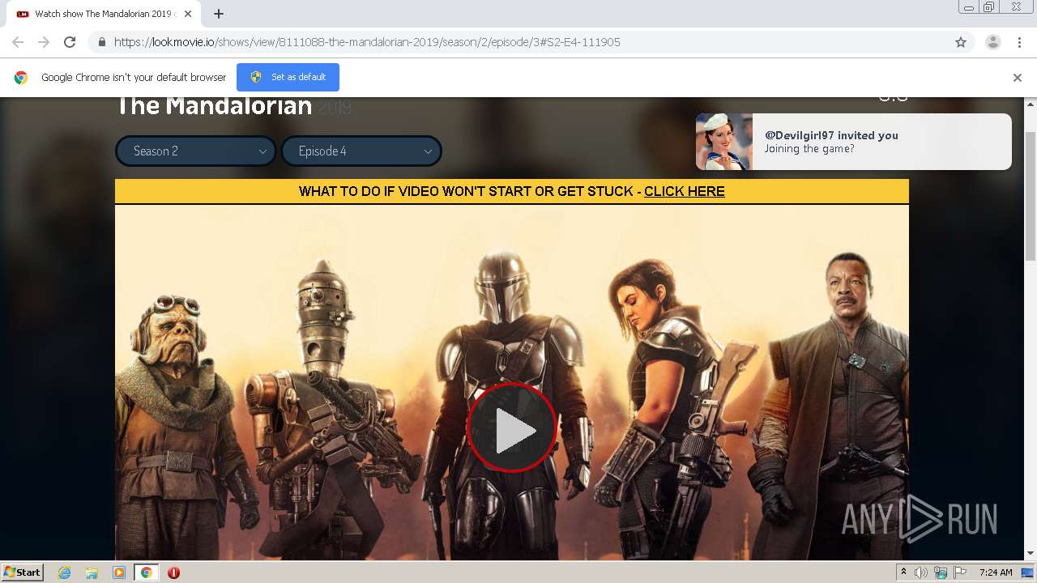The height and width of the screenshot is (583, 1037).
Task: Click the 7:24 AM system clock
Action: pos(996,572)
